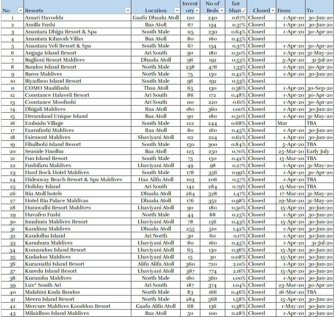This screenshot has width=334, height=317.
Task: Select the 30-Sep-20 date cell
Action: point(320,88)
